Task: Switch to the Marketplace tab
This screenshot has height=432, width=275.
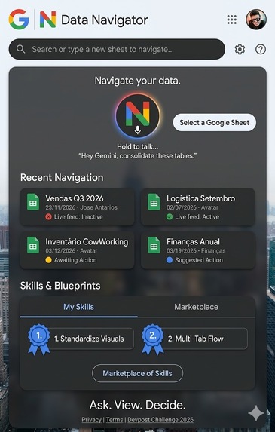Action: [x=197, y=307]
